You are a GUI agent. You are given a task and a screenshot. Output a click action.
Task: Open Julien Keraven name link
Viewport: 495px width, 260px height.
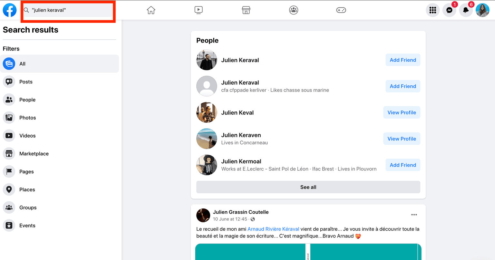[x=241, y=135]
